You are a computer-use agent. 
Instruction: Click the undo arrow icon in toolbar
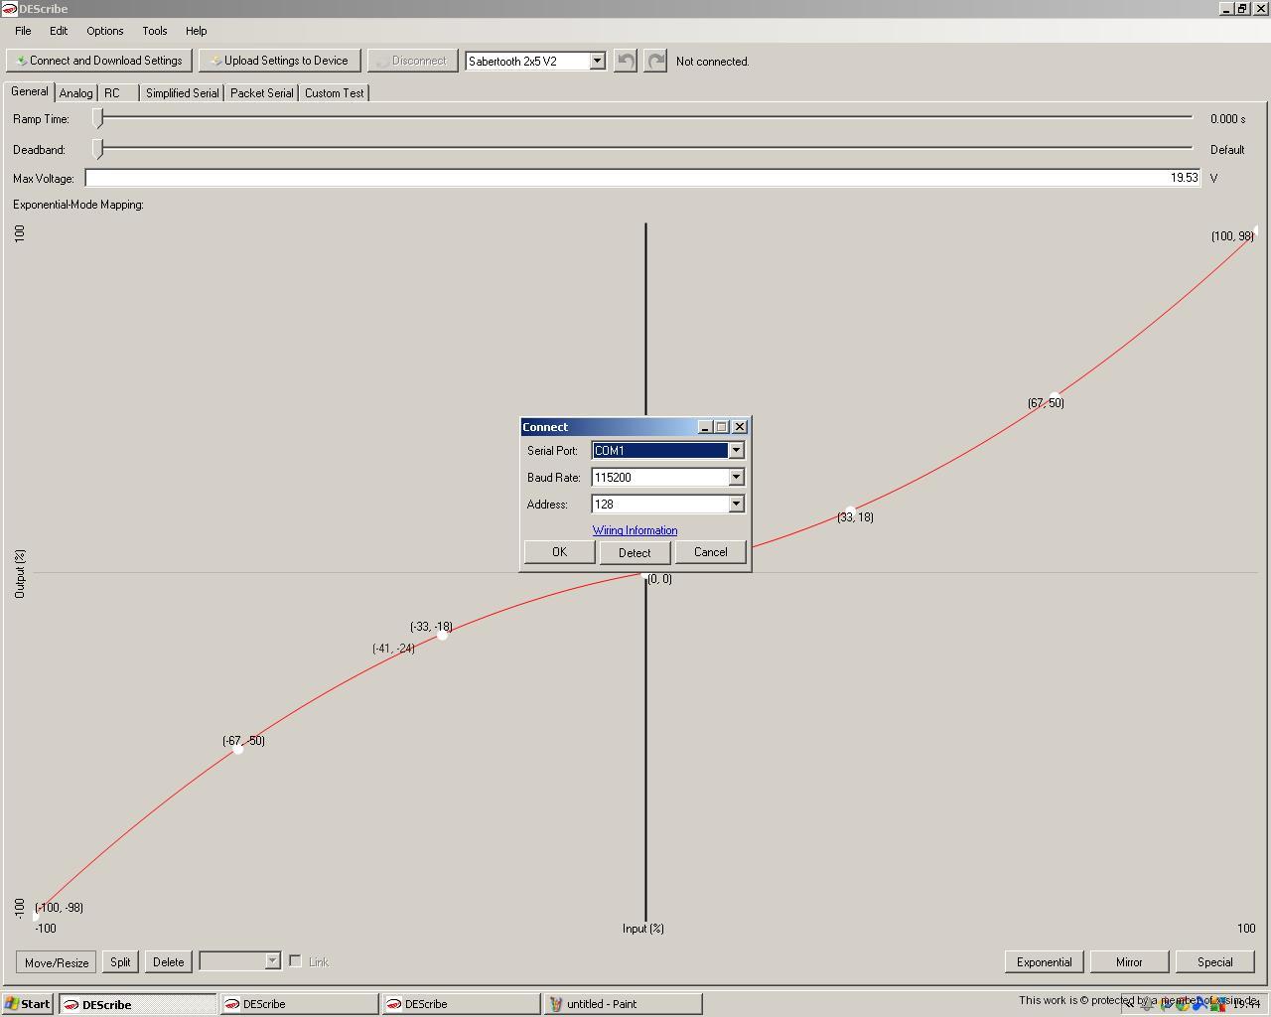tap(625, 62)
